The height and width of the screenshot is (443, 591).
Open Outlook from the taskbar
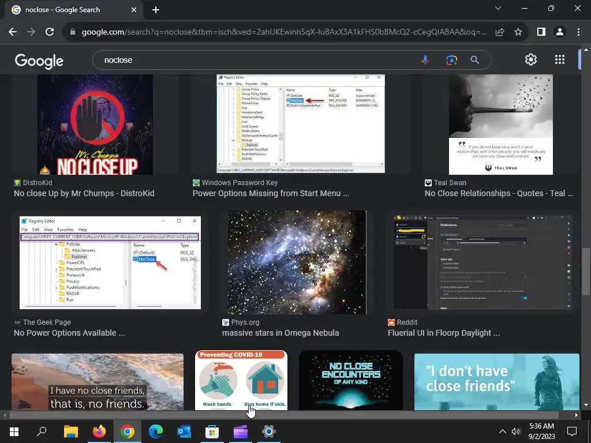coord(184,431)
